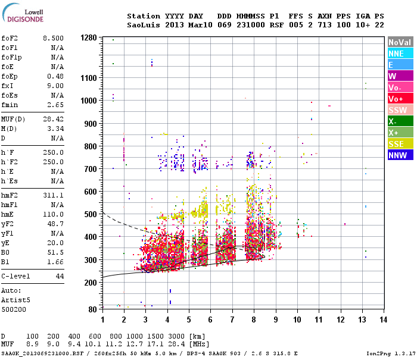417x357 pixels.
Task: Click the 231000 time value in header
Action: [x=251, y=25]
